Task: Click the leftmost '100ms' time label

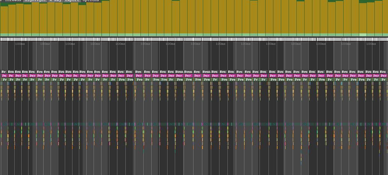Action: point(20,44)
